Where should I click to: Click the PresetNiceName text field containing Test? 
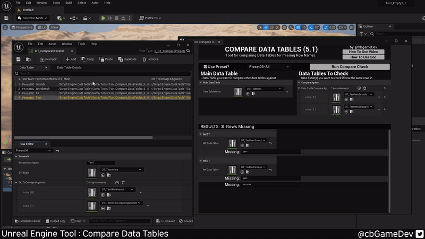coord(101,163)
